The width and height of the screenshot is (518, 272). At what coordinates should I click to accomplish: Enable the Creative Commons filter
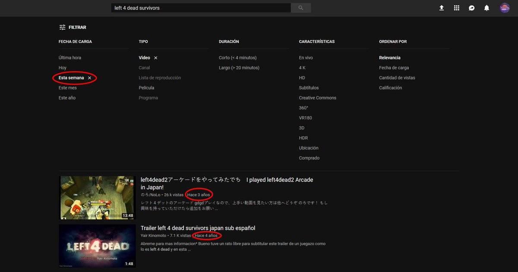click(318, 98)
